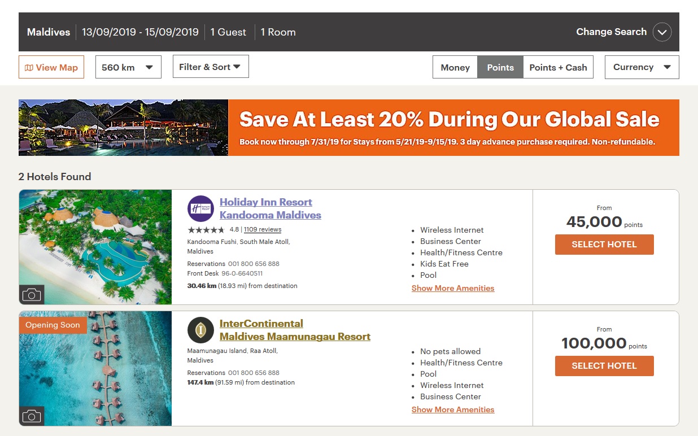Expand the Filter & Sort menu
698x436 pixels.
[210, 67]
